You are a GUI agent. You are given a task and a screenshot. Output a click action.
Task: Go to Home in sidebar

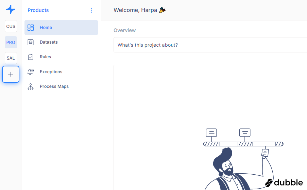click(61, 28)
